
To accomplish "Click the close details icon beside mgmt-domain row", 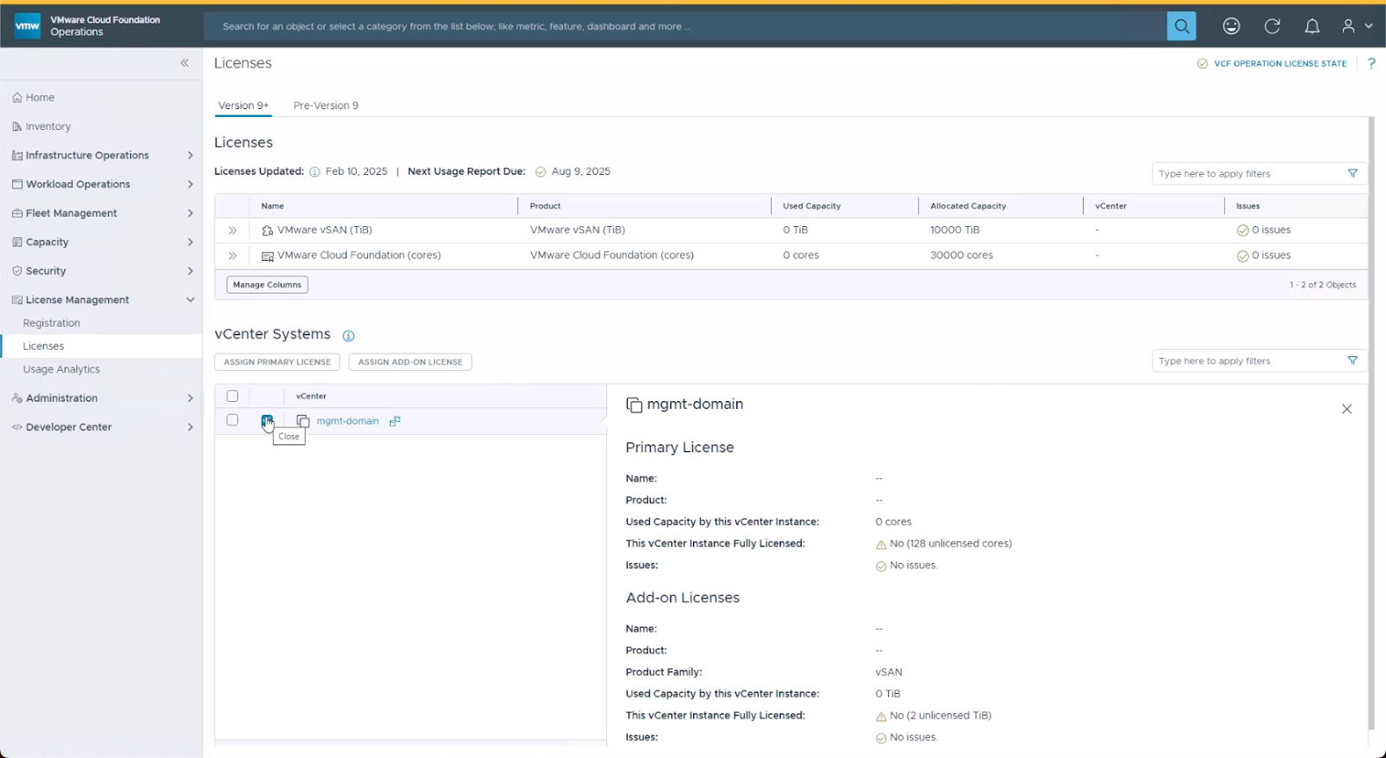I will 267,421.
